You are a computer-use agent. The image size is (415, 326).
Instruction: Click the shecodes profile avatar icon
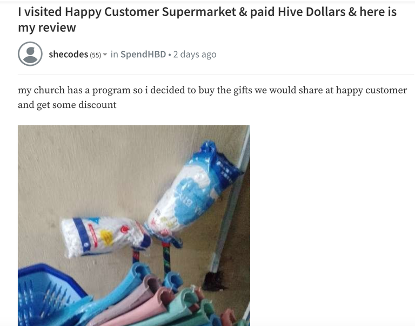(30, 54)
